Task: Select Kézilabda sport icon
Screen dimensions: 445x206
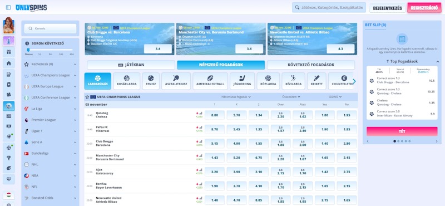Action: tap(293, 81)
